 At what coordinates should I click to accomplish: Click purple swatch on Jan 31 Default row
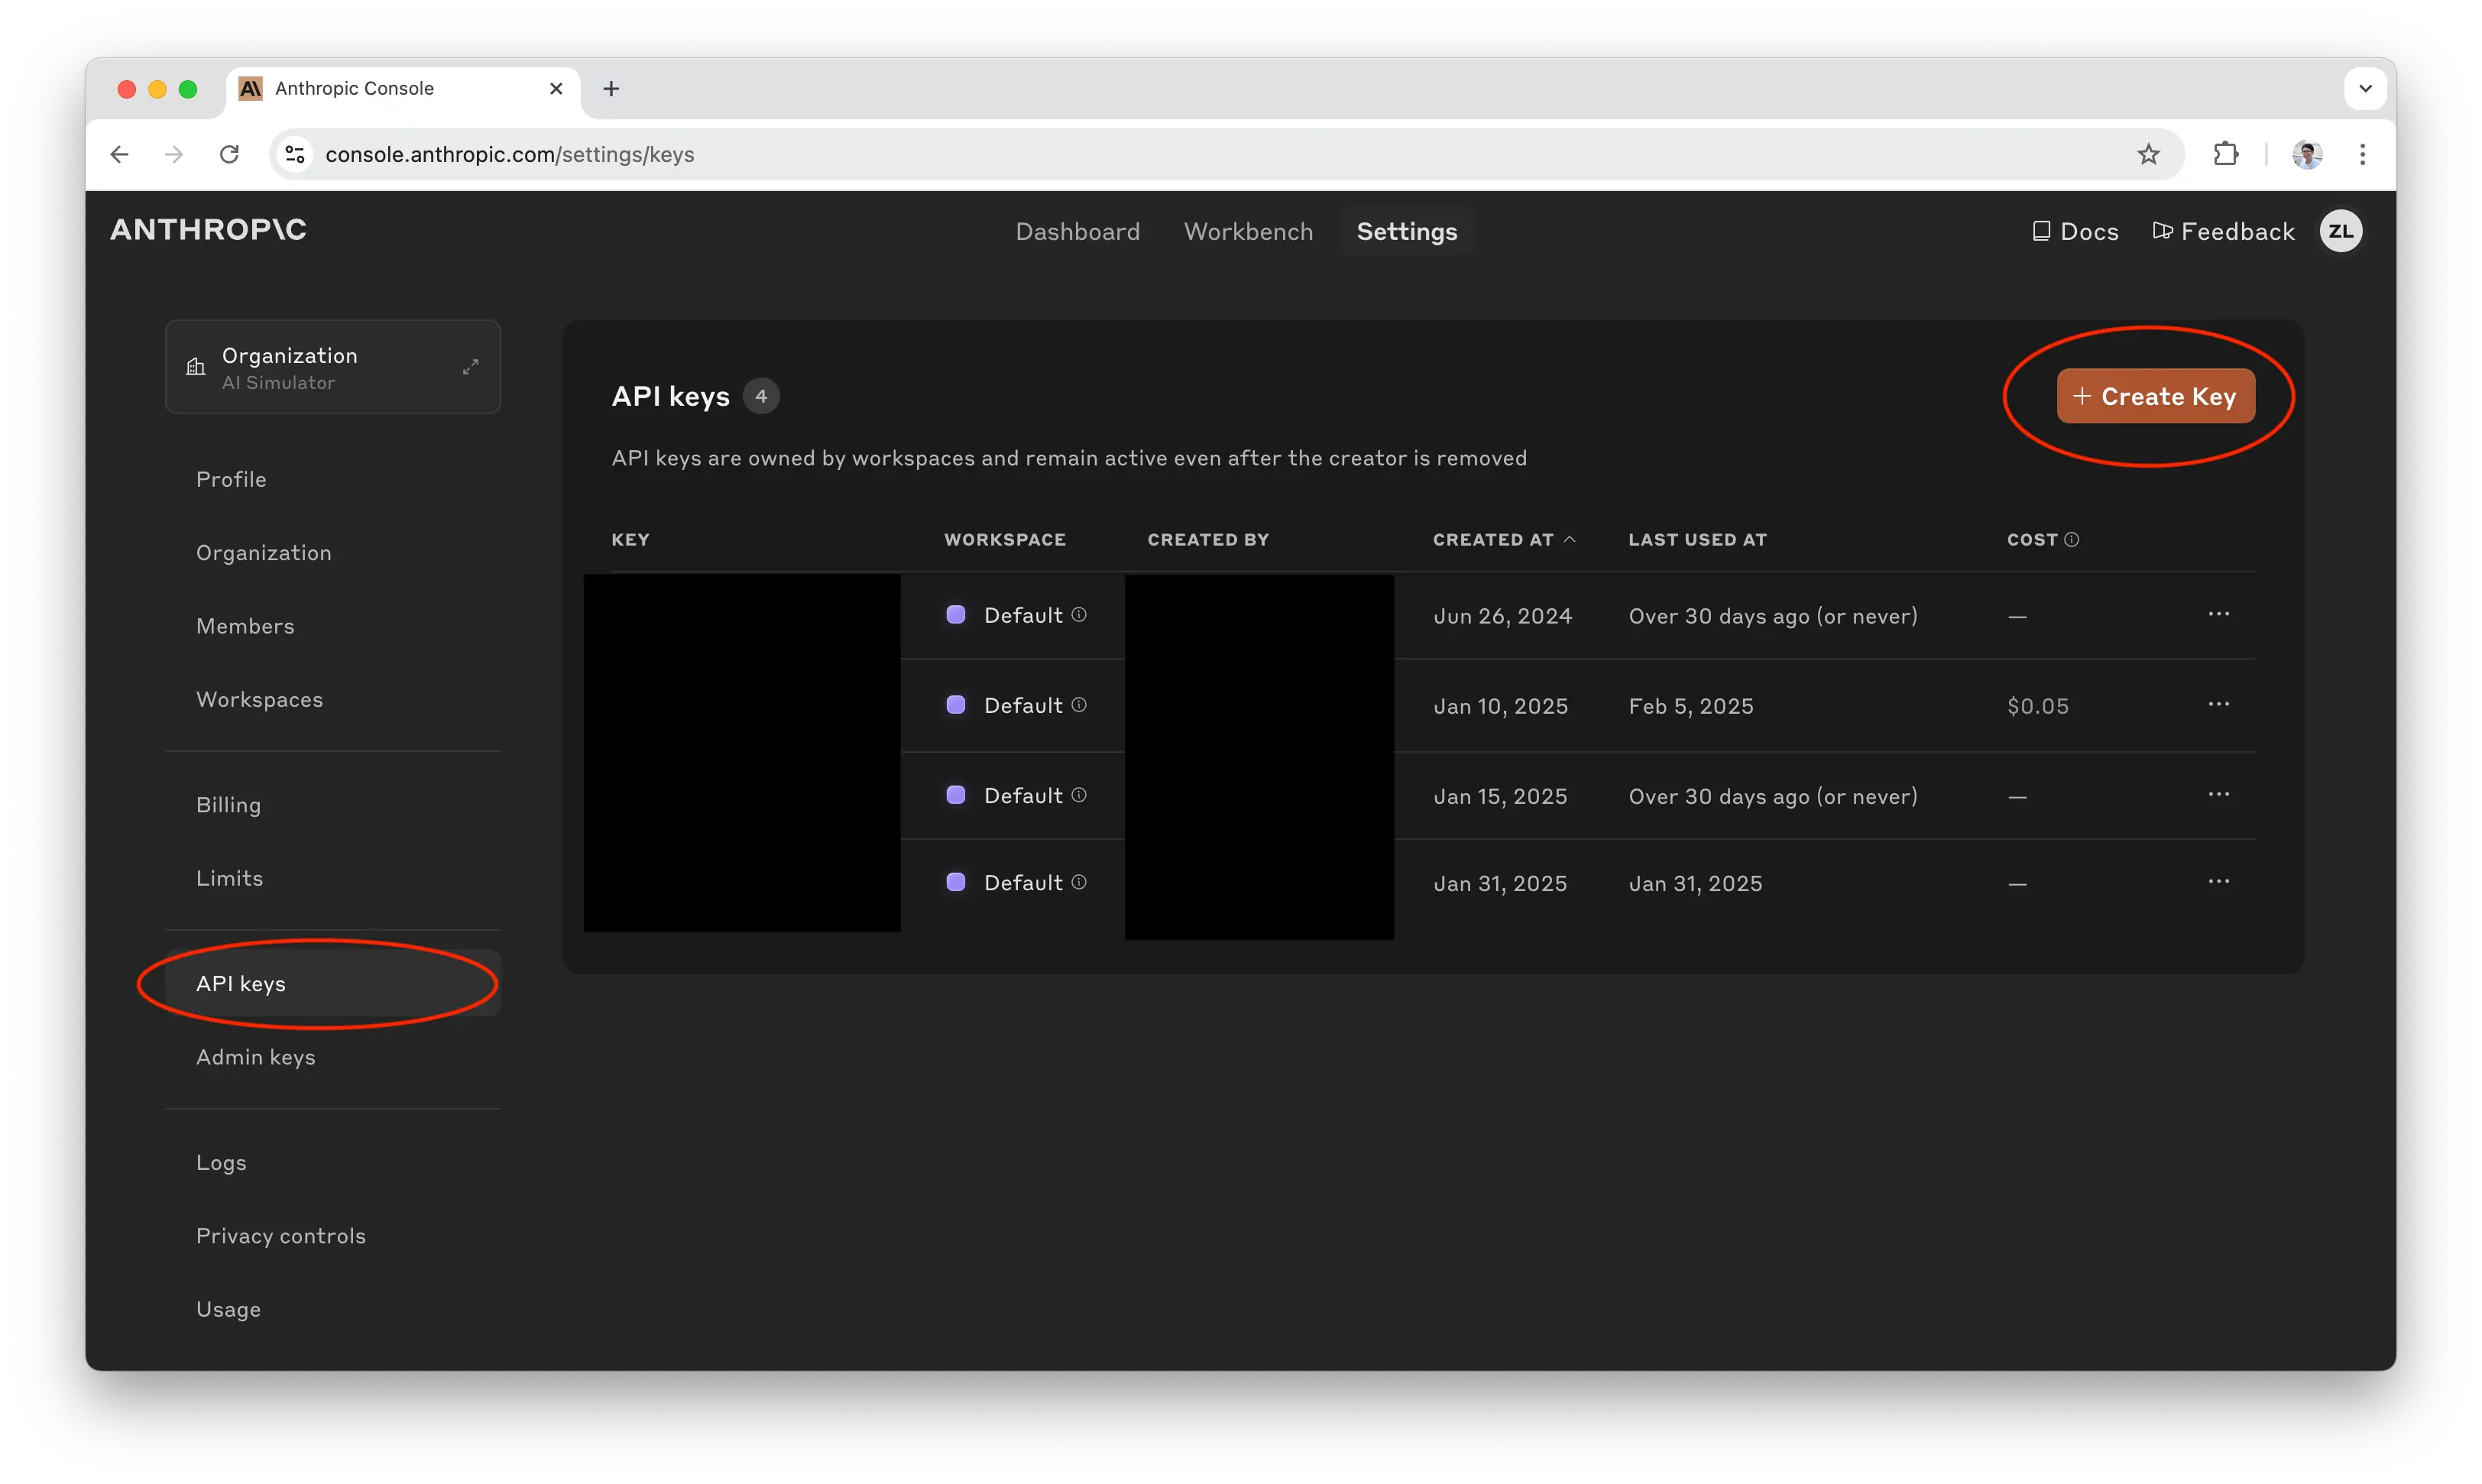(x=956, y=882)
